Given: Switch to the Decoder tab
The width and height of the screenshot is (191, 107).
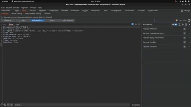Looking at the screenshot, I should [x=64, y=11].
